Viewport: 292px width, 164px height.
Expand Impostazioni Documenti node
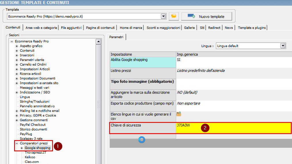17,79
